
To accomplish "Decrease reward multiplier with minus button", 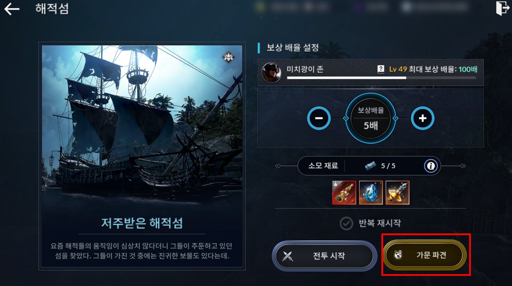I will pyautogui.click(x=319, y=118).
